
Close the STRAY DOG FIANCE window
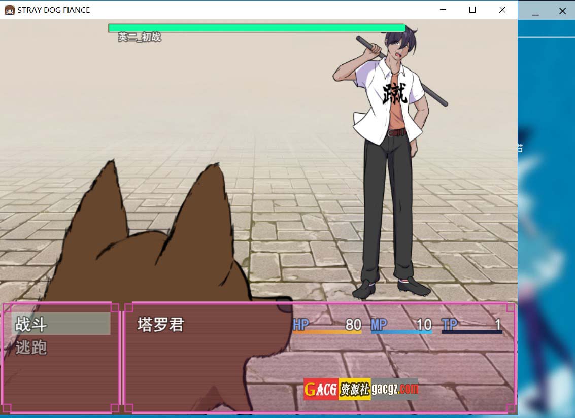[x=502, y=10]
